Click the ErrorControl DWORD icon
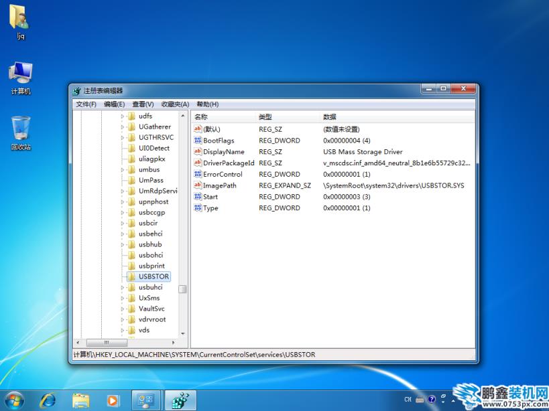Viewport: 549px width, 411px height. [198, 174]
